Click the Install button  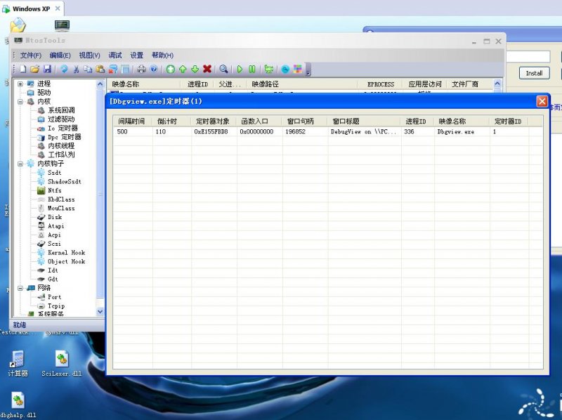click(x=534, y=73)
